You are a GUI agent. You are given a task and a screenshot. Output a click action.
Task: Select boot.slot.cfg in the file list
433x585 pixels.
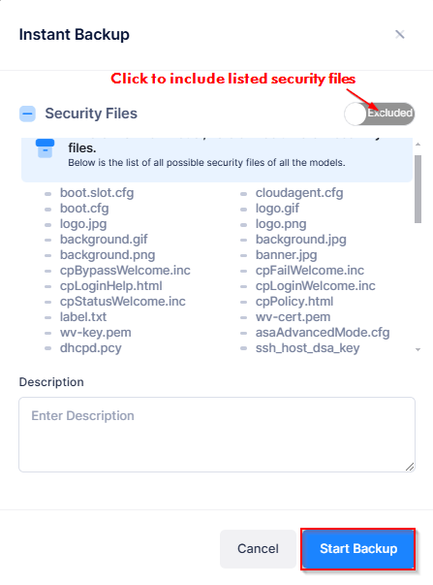(x=97, y=193)
